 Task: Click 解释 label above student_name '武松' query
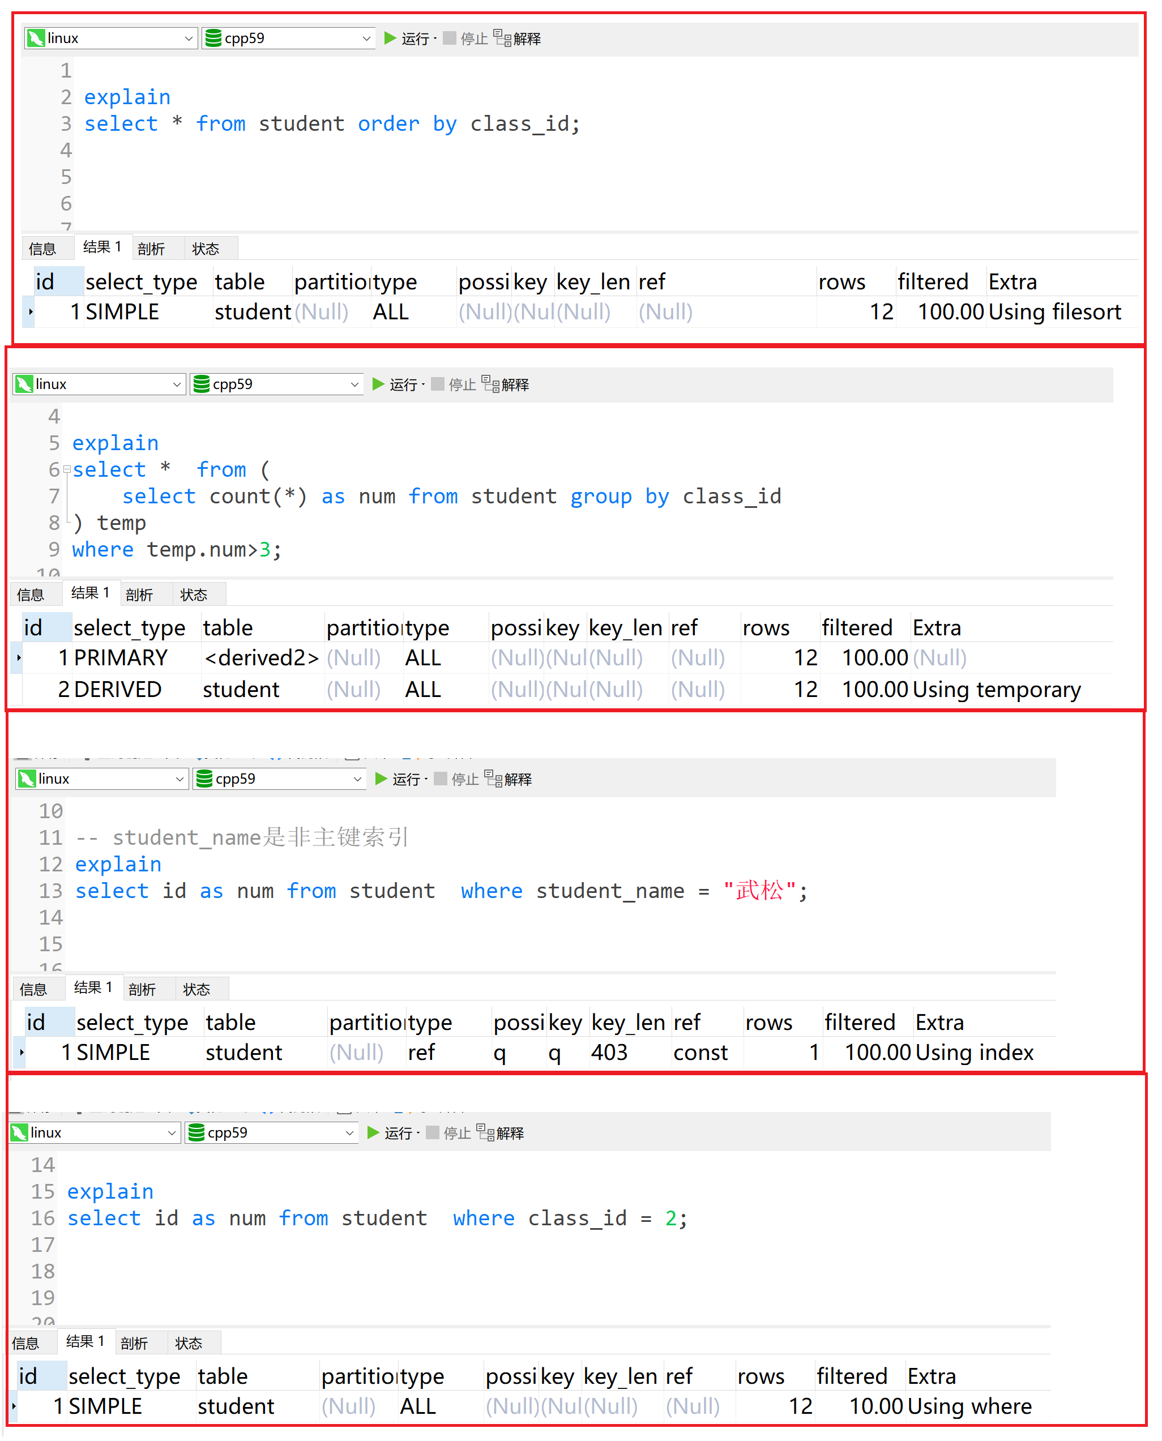[x=518, y=780]
